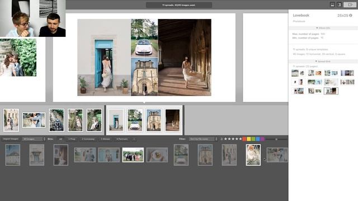Select the white car image in bin
358x201 pixels.
181,155
